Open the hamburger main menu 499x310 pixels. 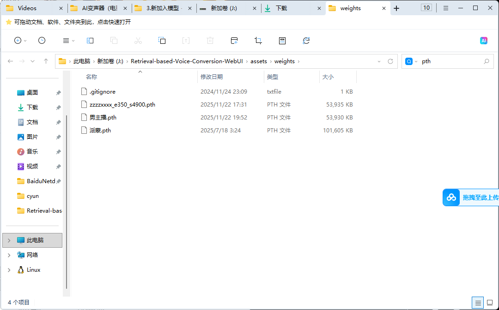(x=446, y=8)
